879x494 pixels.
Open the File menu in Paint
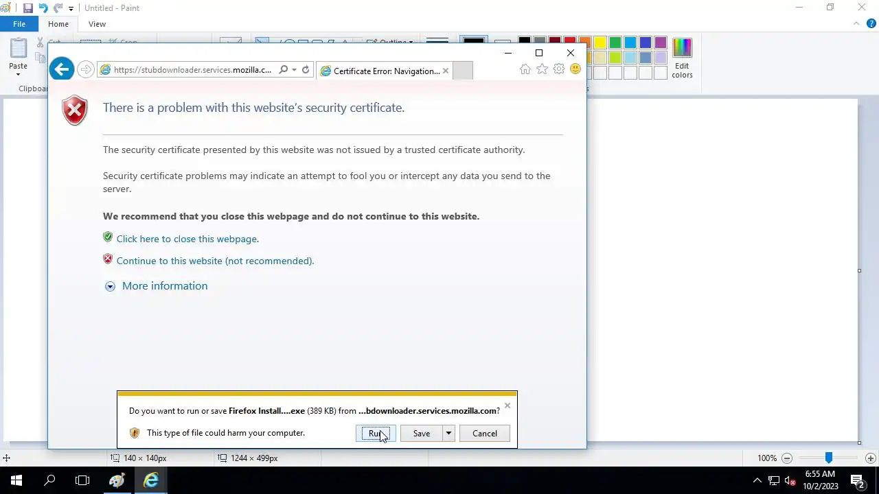(x=19, y=24)
